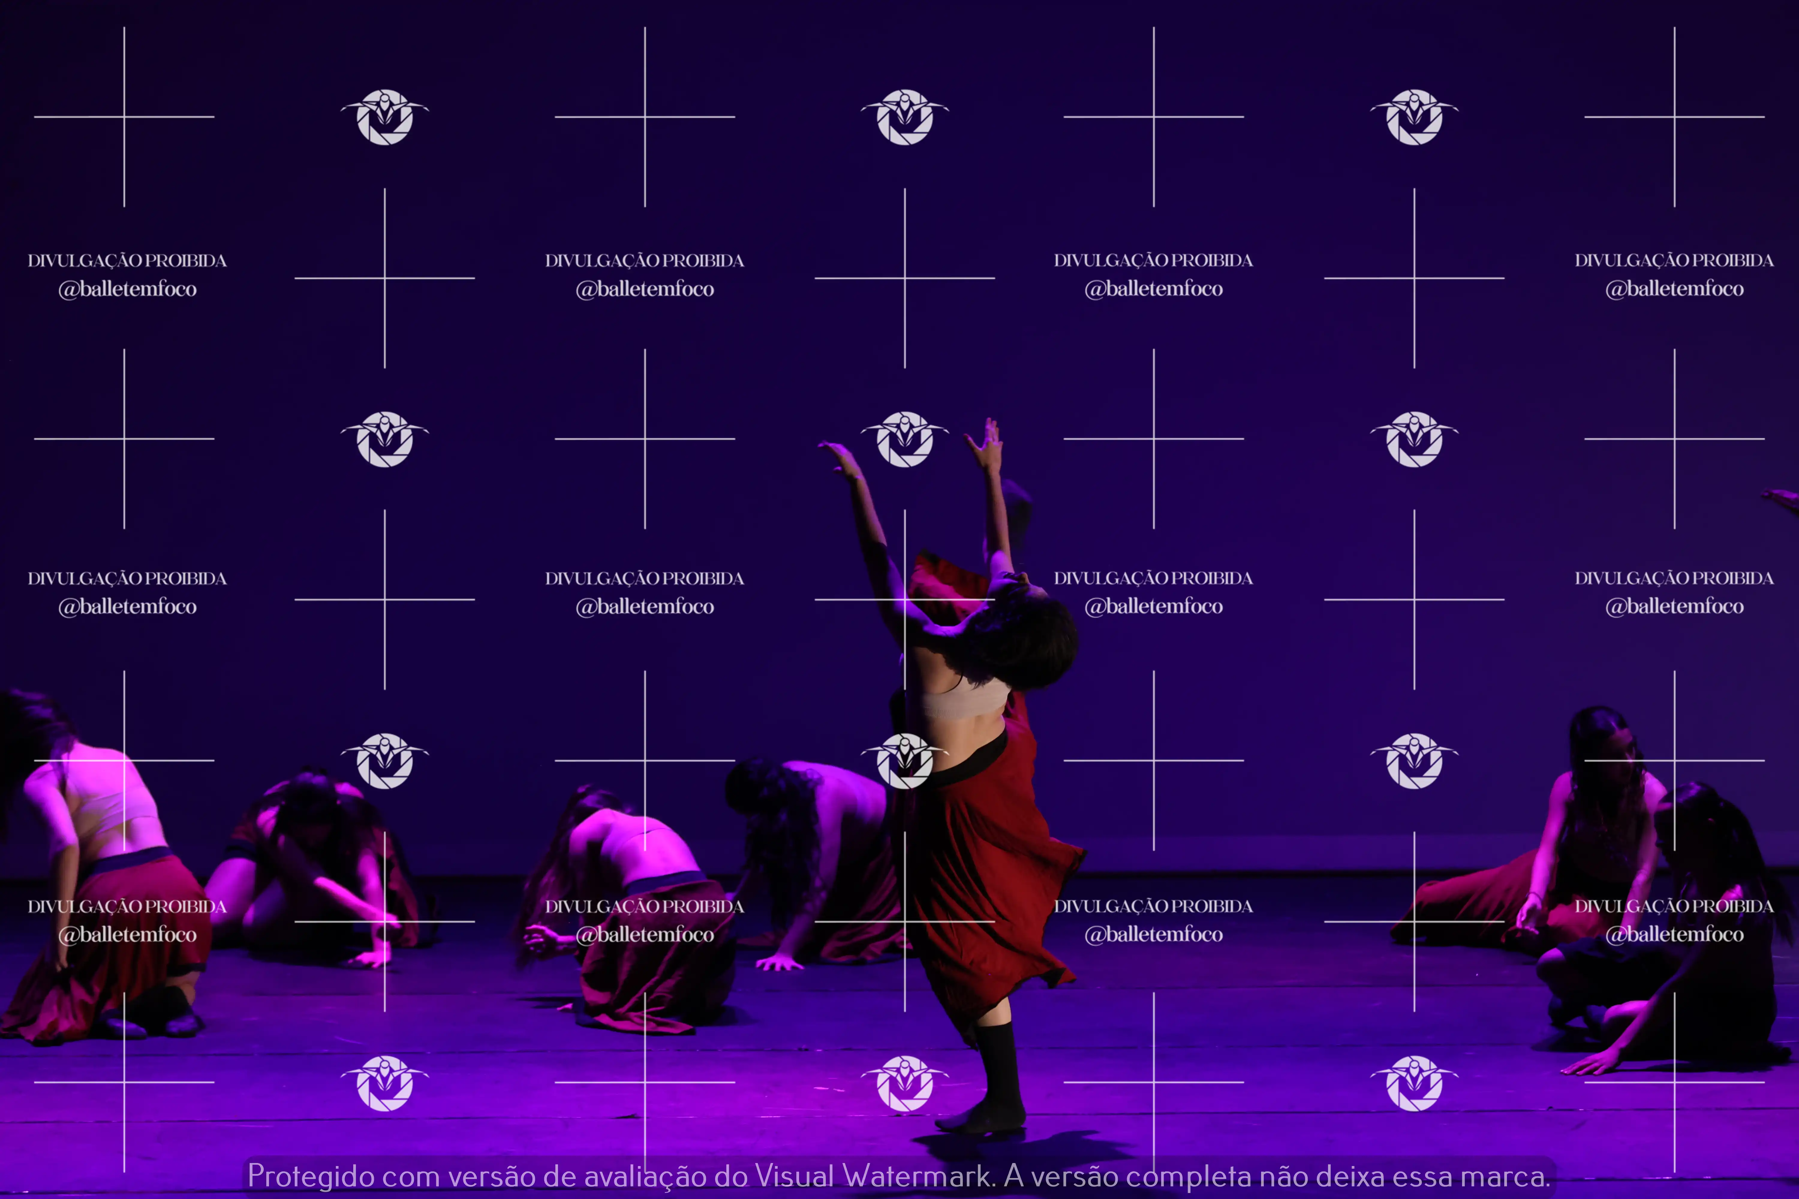Click the bottom-center logo near the dancer's foot
Image resolution: width=1799 pixels, height=1199 pixels.
coord(905,1083)
